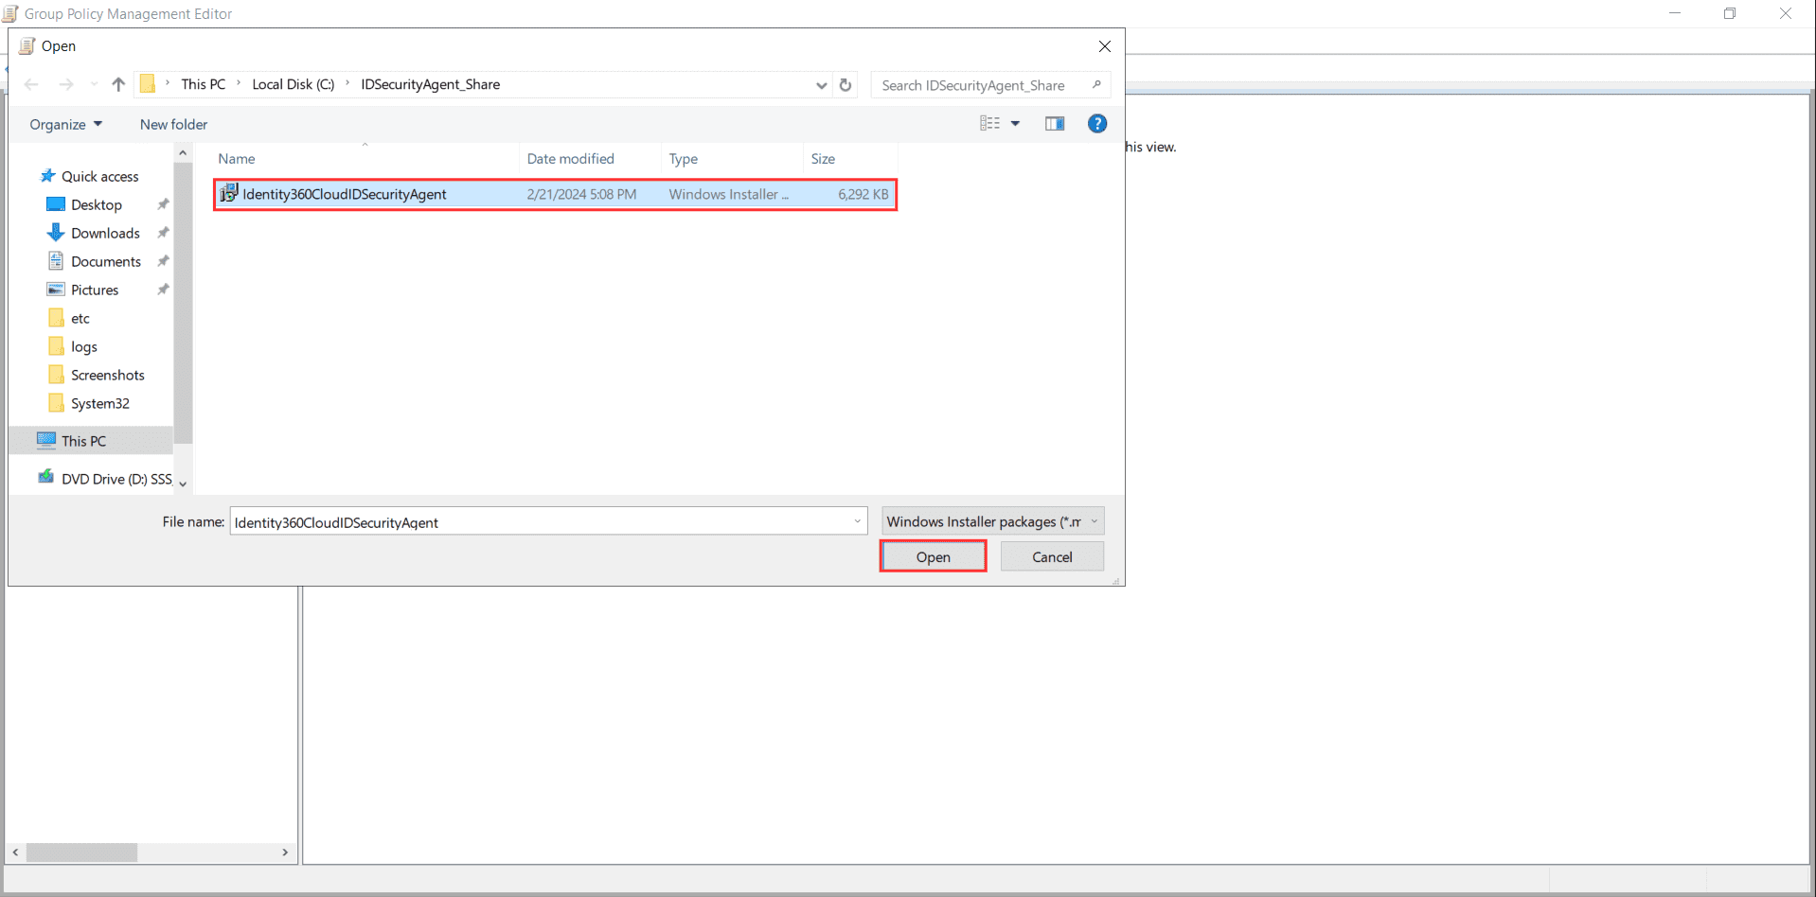Click the Screenshots folder icon
Viewport: 1816px width, 897px height.
[56, 375]
